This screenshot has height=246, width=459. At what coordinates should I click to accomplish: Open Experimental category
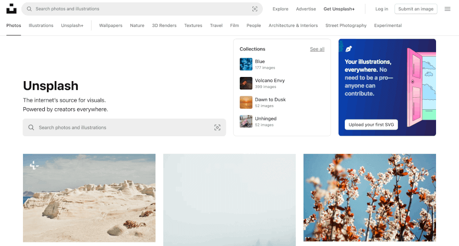click(x=388, y=25)
